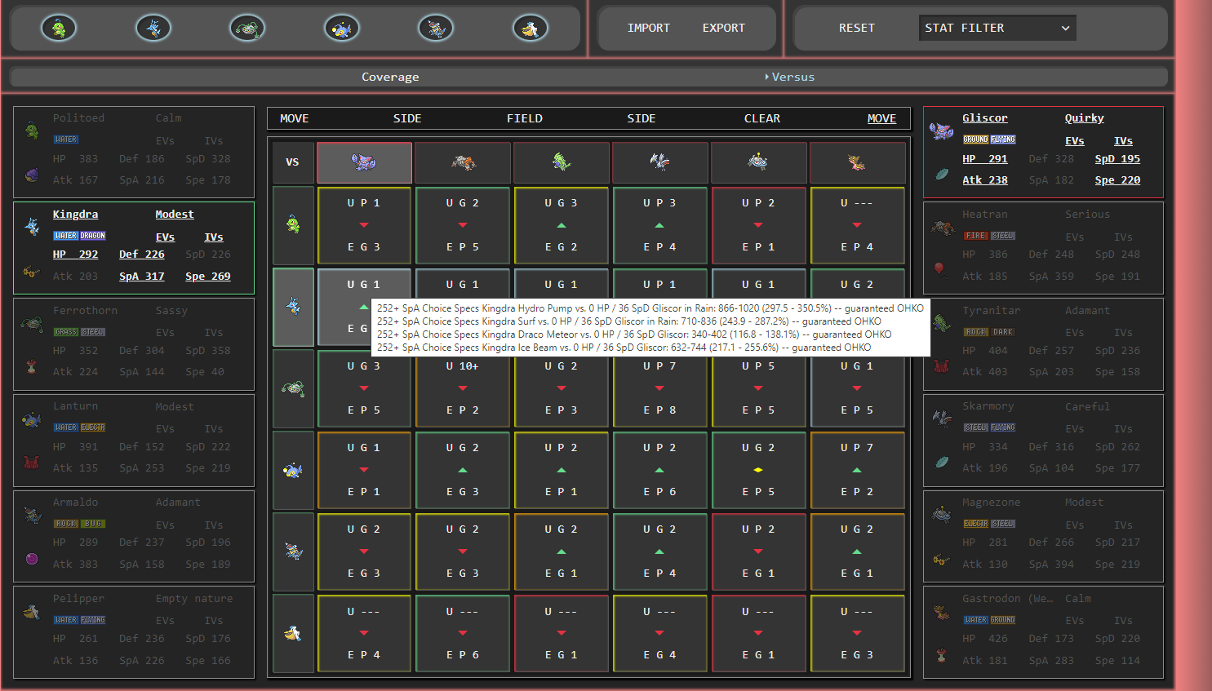
Task: Select the Gastrodon card in right panel
Action: click(1043, 632)
